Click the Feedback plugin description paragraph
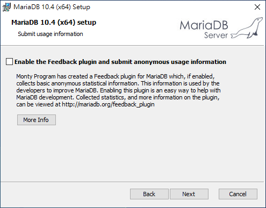This screenshot has height=208, width=266. (118, 90)
